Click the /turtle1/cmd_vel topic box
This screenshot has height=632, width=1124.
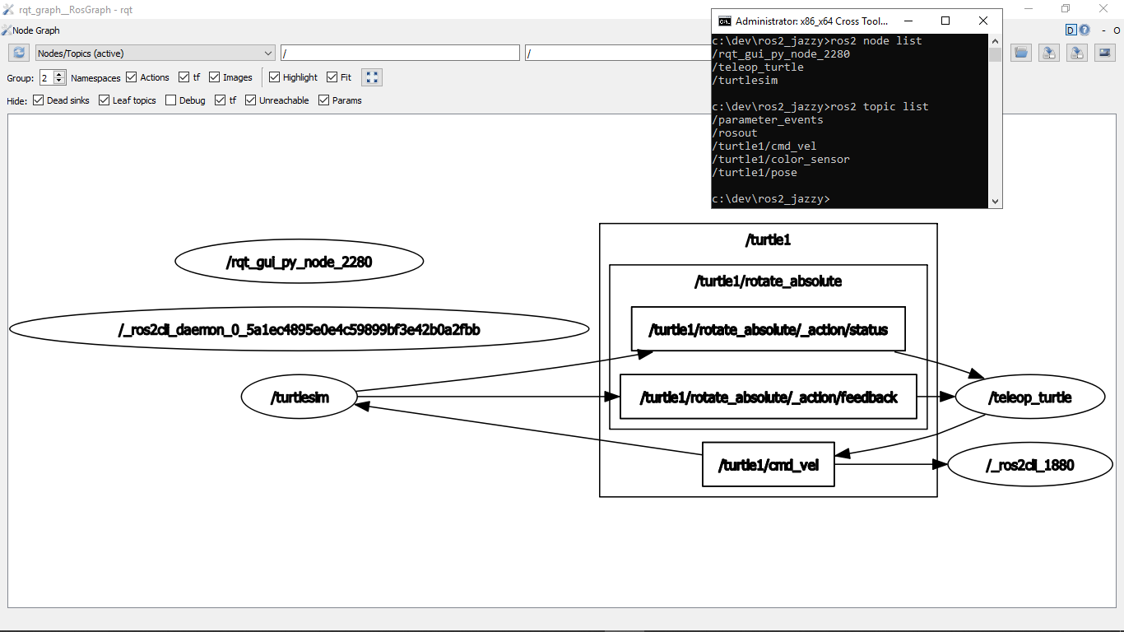click(769, 465)
